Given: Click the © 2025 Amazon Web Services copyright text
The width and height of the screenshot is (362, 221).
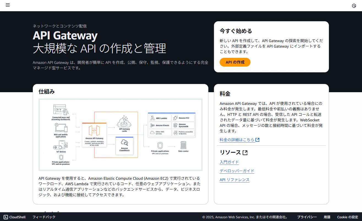Looking at the screenshot, I should point(245,217).
